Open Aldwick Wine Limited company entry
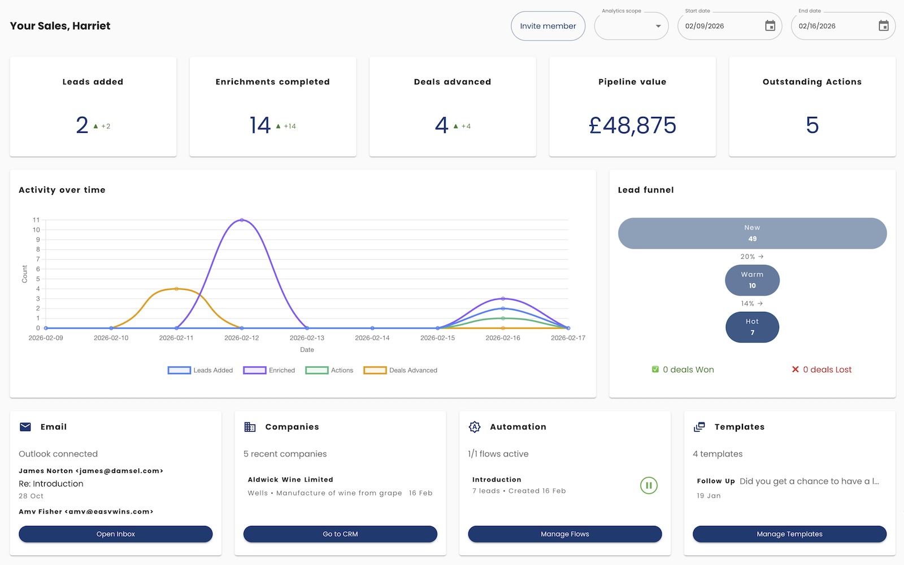Screen dimensions: 904x565 click(x=340, y=486)
